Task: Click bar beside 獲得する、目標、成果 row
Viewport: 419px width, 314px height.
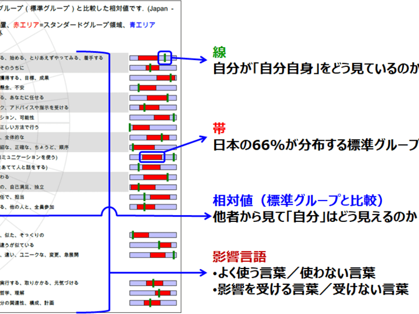Action: (x=153, y=77)
